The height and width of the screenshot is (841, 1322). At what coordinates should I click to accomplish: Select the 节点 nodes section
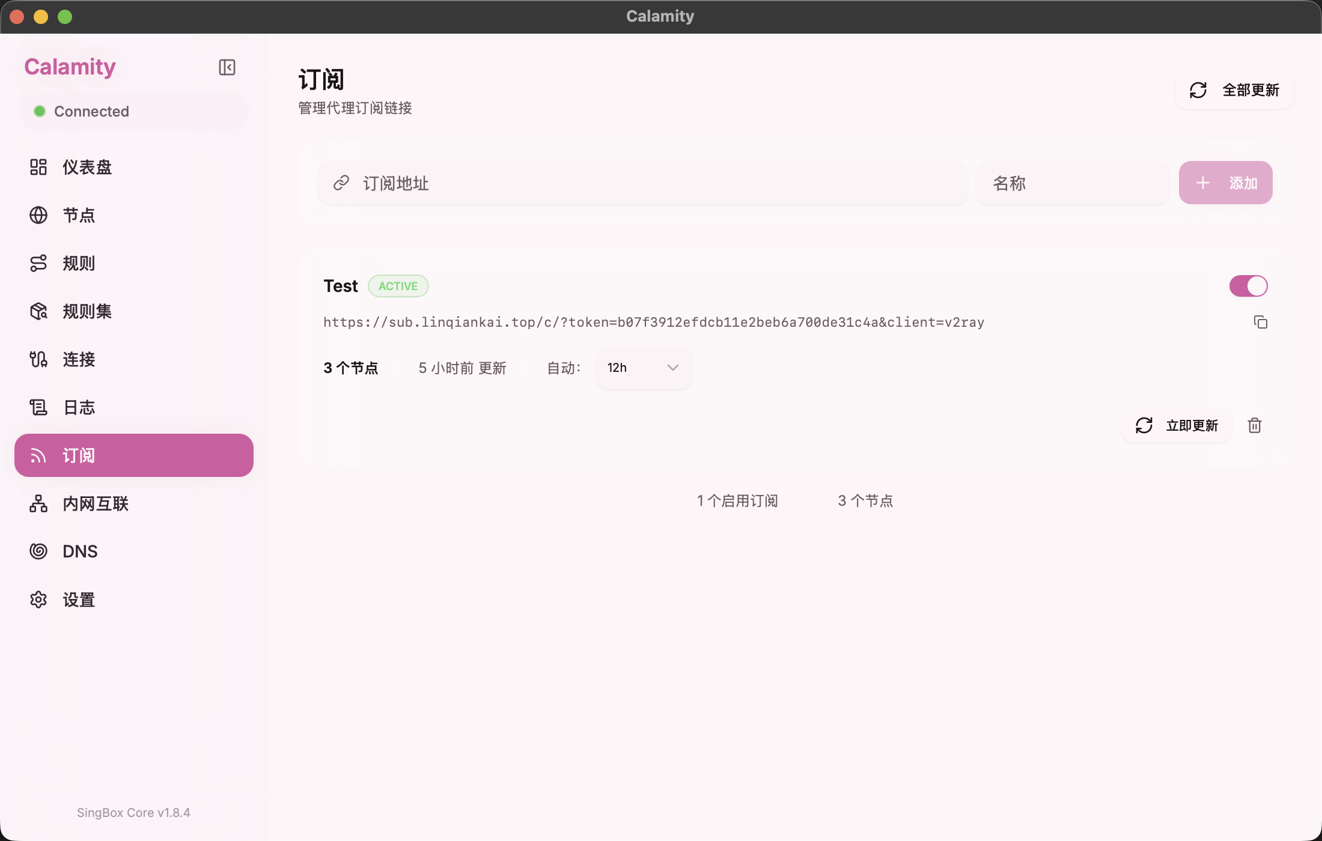(x=79, y=215)
